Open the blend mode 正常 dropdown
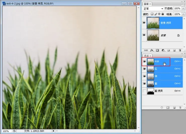 [153, 8]
